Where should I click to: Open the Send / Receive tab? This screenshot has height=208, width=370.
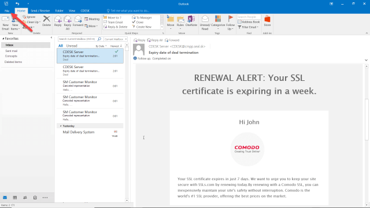point(40,10)
